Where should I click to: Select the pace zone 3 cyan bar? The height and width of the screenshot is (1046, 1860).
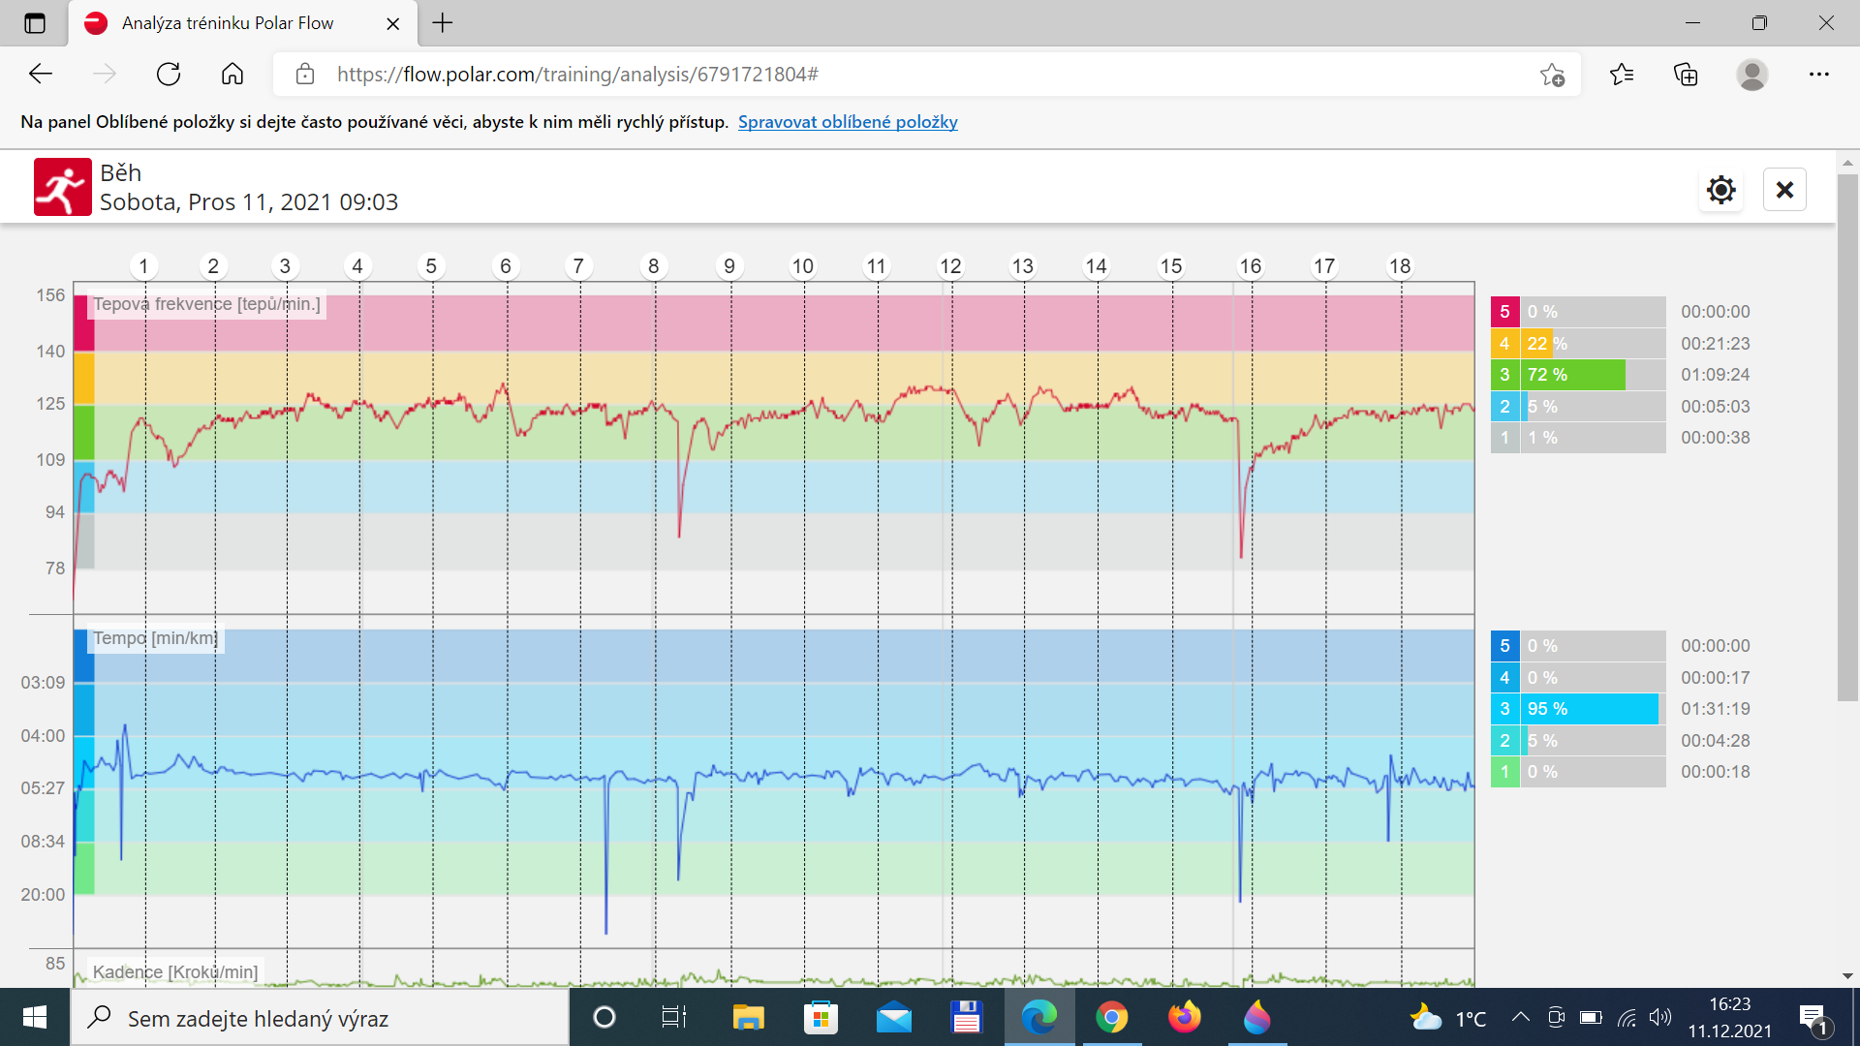(1578, 709)
